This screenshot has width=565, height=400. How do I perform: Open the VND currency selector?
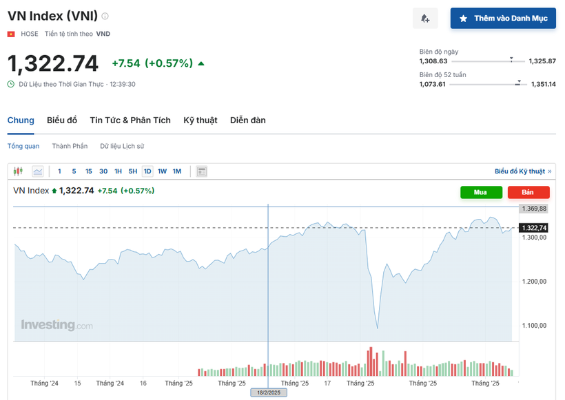(103, 33)
